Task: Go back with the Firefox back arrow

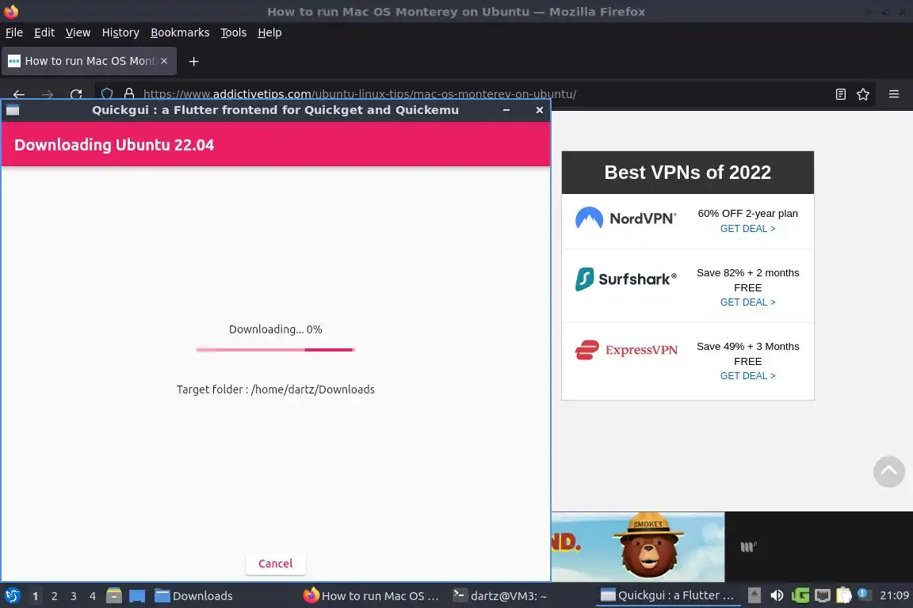Action: pos(19,94)
